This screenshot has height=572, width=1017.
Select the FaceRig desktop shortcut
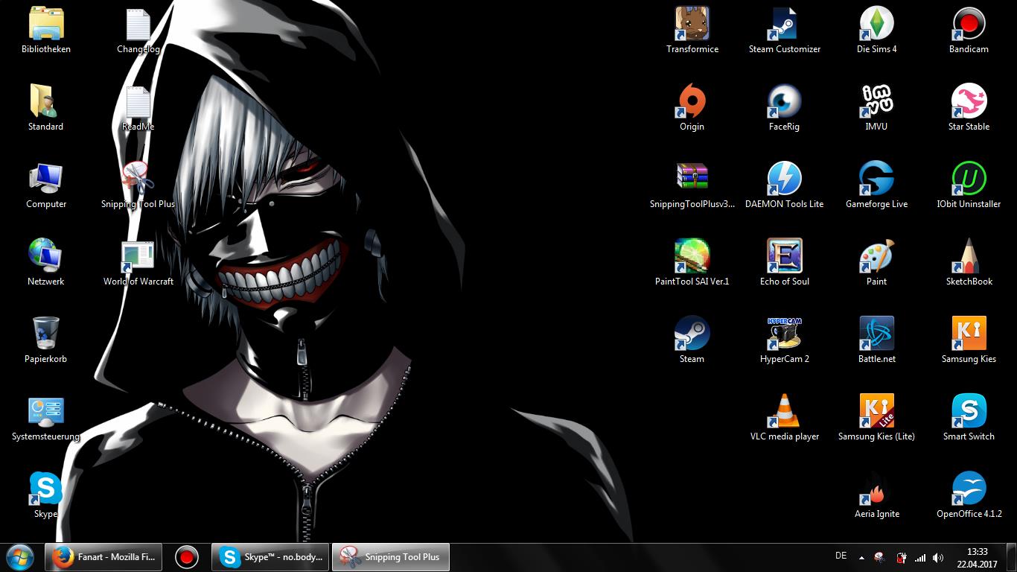coord(785,108)
